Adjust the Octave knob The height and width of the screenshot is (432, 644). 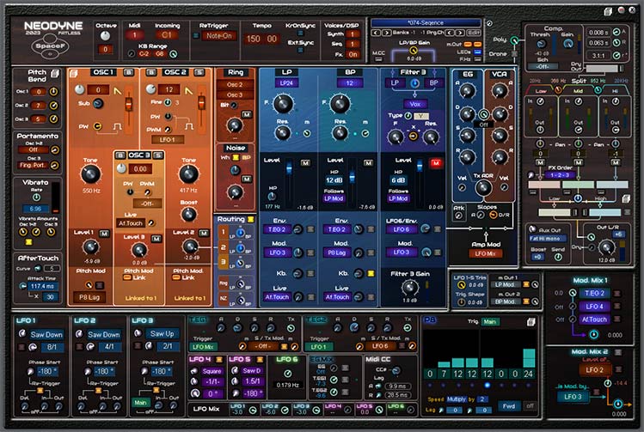click(105, 36)
